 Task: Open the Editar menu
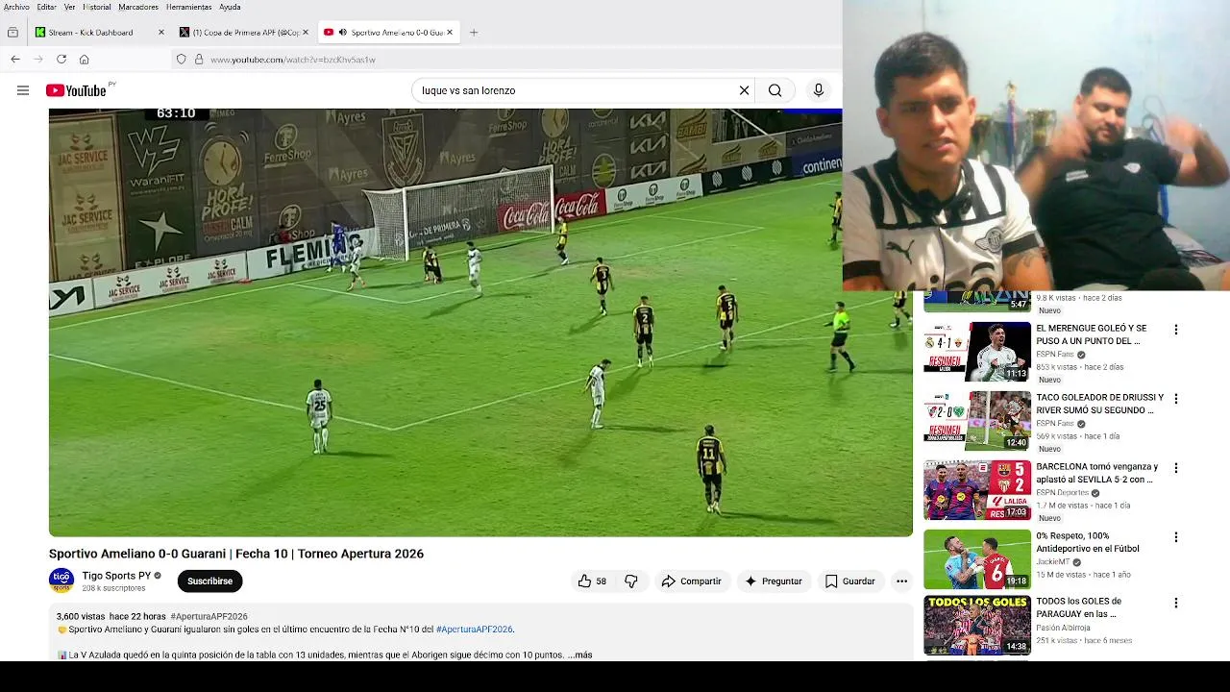pyautogui.click(x=46, y=7)
